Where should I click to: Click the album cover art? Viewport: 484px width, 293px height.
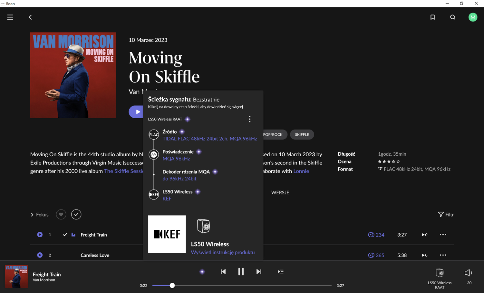coord(73,75)
